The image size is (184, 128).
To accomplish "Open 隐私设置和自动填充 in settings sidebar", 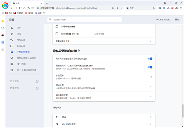I will coord(26,58).
